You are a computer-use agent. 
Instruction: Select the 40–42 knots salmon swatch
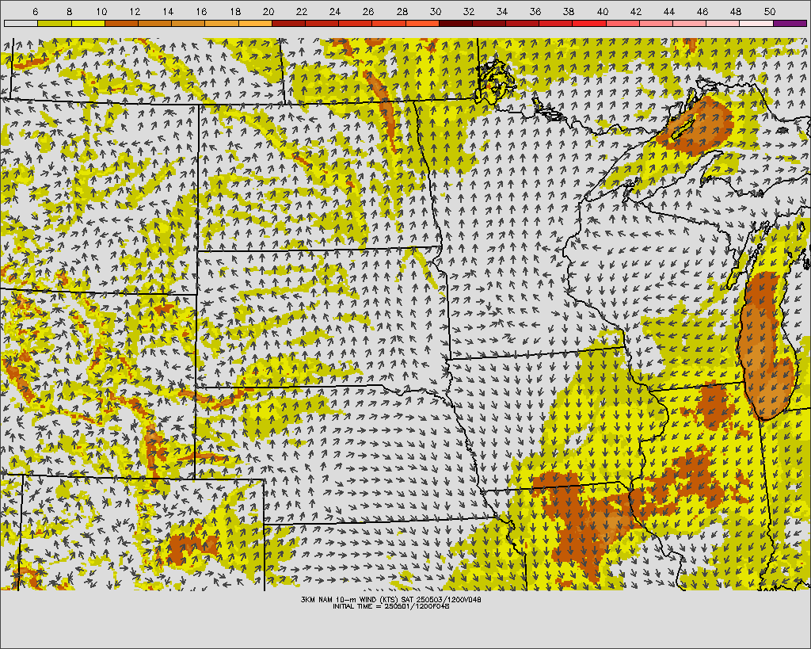[x=623, y=23]
